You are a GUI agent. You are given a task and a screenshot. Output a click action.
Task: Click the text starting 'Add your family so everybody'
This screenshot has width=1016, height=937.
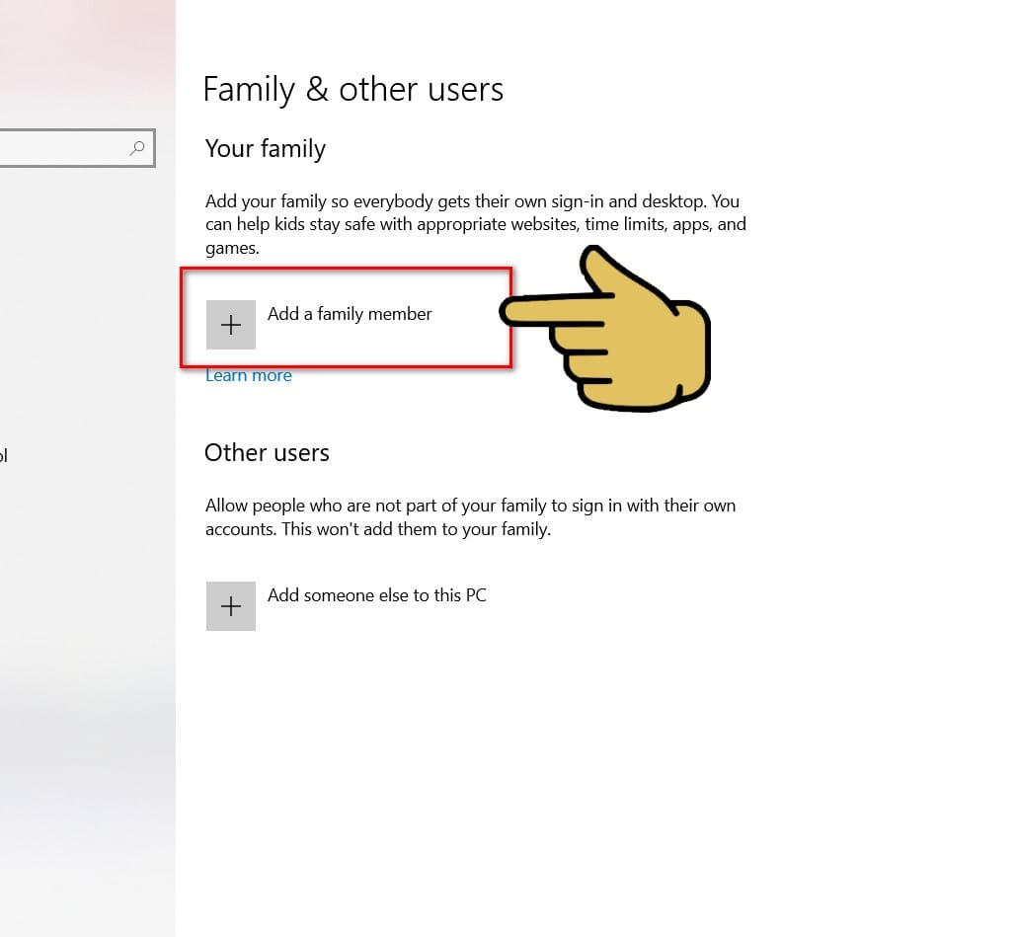pos(476,224)
